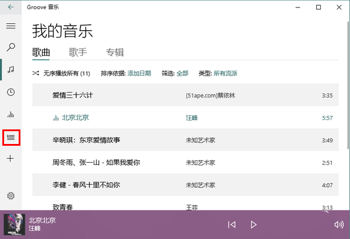Click 未知艺术家 on 东京爱情故事 row
Viewport: 350px width, 239px height.
201,140
